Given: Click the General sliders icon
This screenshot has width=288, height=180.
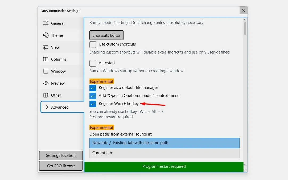Looking at the screenshot, I should 46,23.
